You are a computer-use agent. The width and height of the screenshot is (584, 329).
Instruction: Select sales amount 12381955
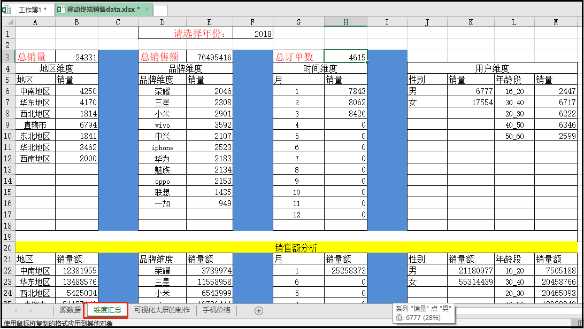click(x=76, y=271)
